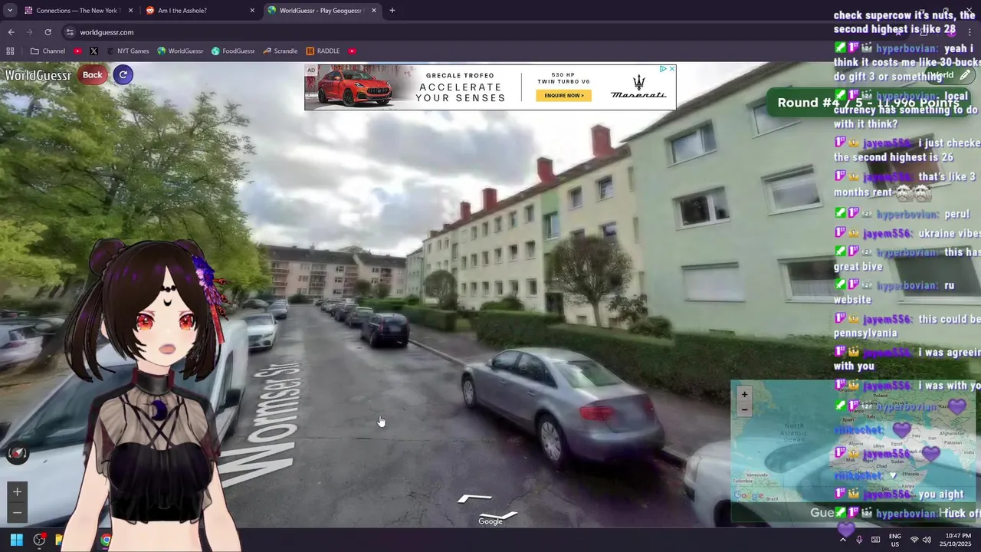Focus the worldguessr.com address bar

pos(107,32)
